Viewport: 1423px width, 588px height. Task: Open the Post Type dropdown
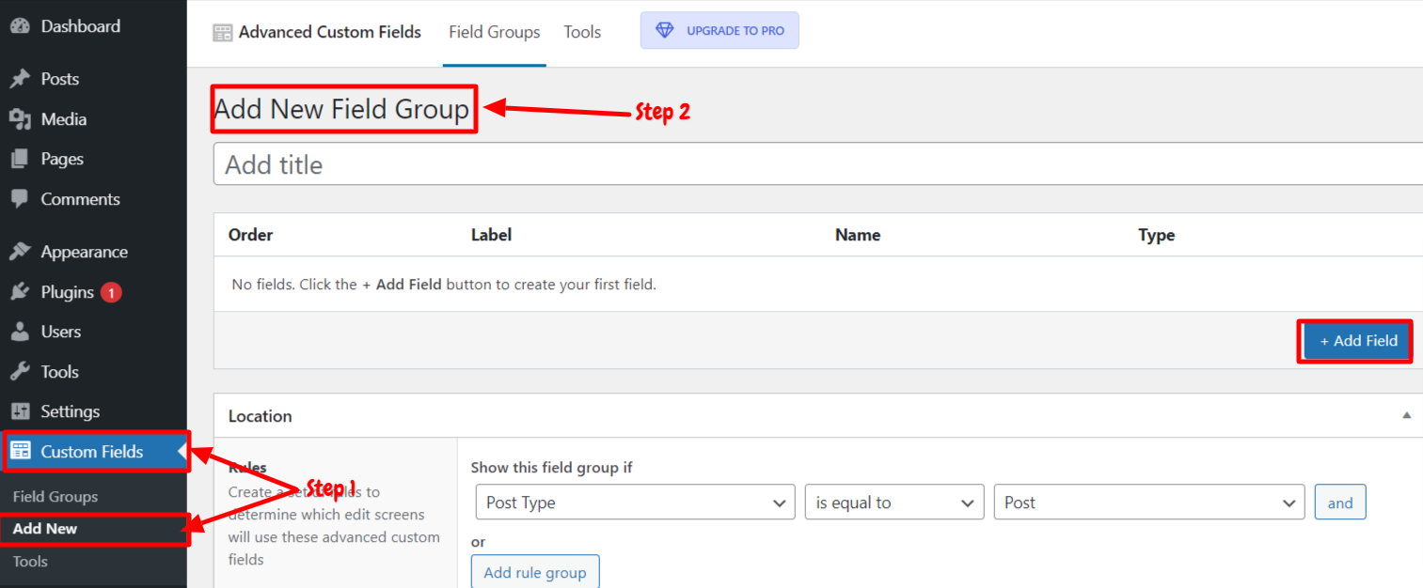(x=635, y=503)
